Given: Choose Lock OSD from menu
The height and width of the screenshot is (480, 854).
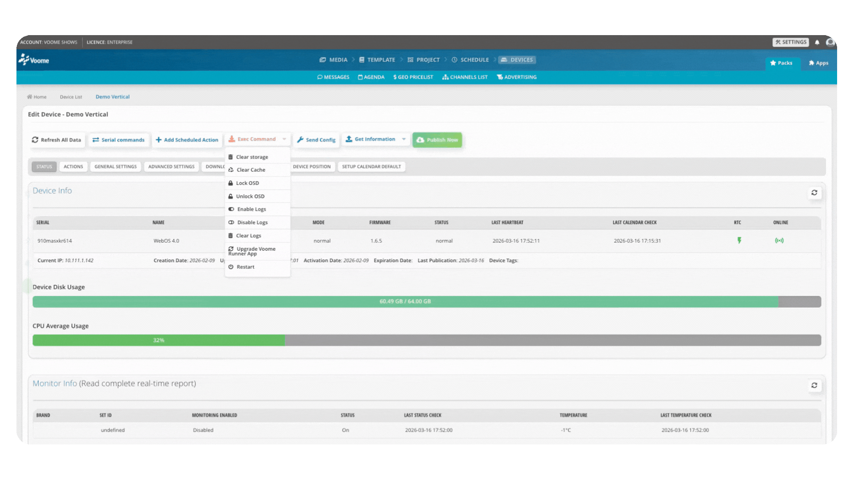Looking at the screenshot, I should (x=247, y=183).
